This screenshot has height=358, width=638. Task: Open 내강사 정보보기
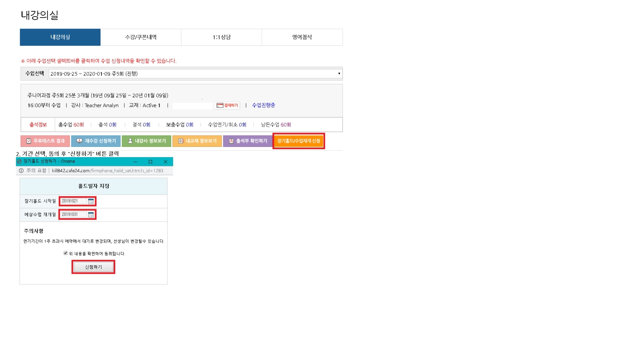pos(147,141)
